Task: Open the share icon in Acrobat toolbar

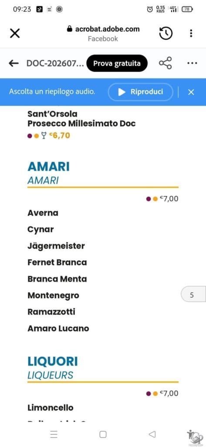Action: pos(165,63)
